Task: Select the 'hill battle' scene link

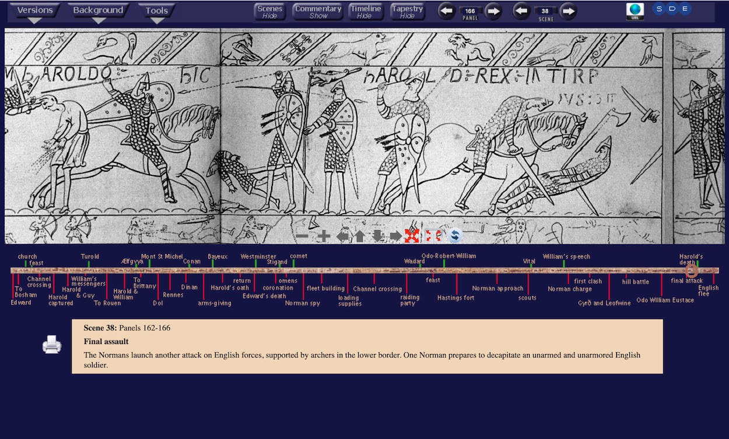Action: (x=636, y=282)
